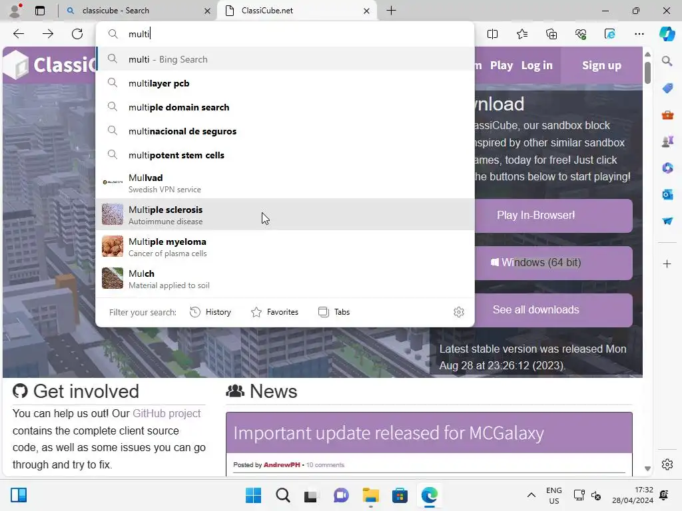The width and height of the screenshot is (682, 511).
Task: Open the Windows Start menu
Action: click(x=253, y=495)
